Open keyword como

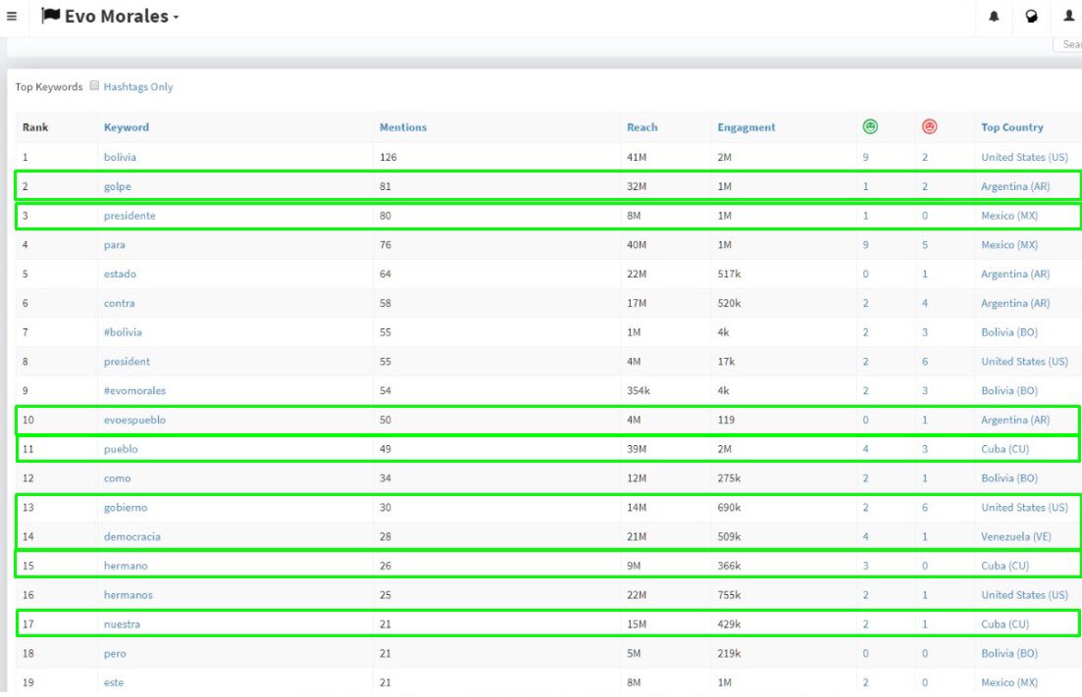tap(117, 477)
